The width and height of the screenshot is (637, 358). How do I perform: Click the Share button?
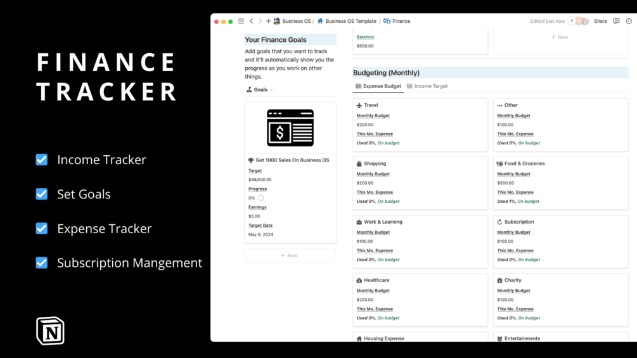pyautogui.click(x=600, y=21)
